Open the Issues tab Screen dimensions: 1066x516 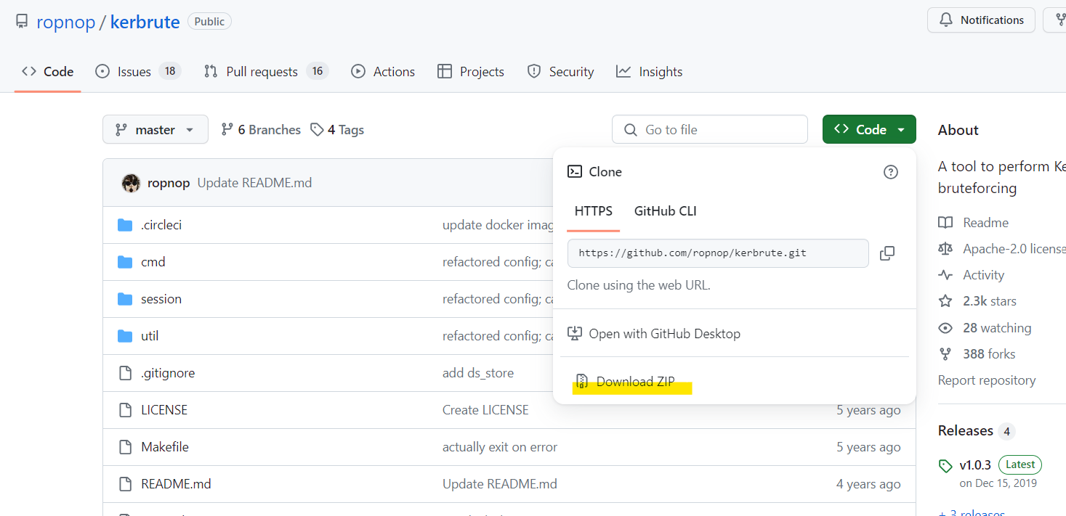coord(138,71)
